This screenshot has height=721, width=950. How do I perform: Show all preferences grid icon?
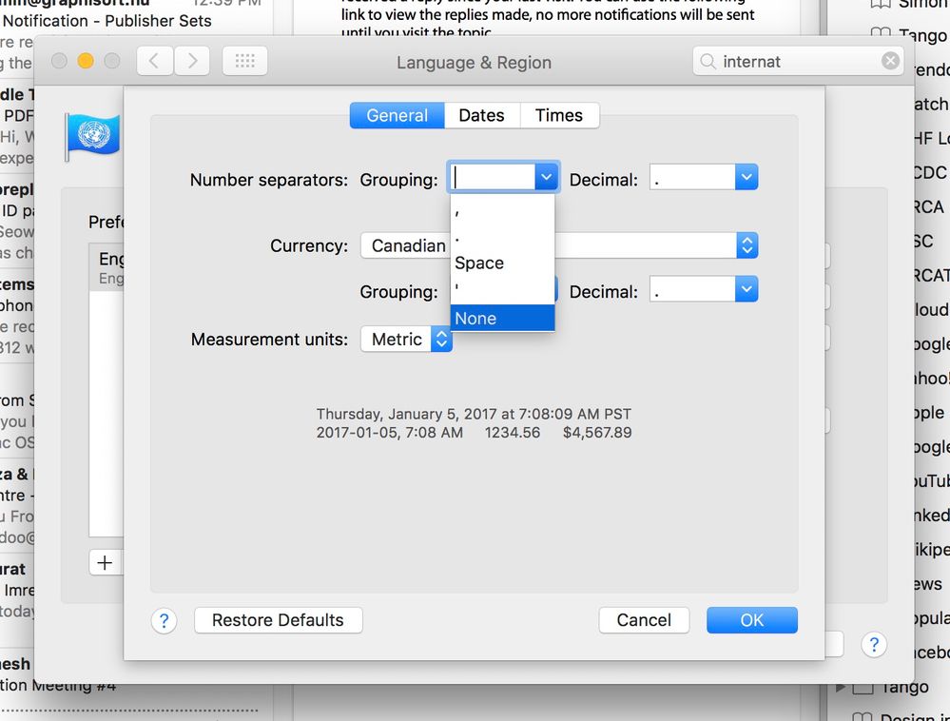coord(244,61)
